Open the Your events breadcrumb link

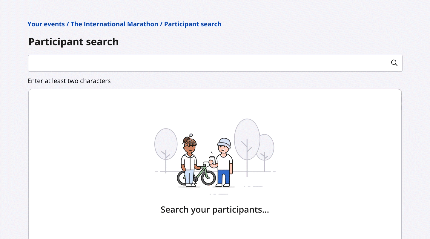click(x=46, y=24)
